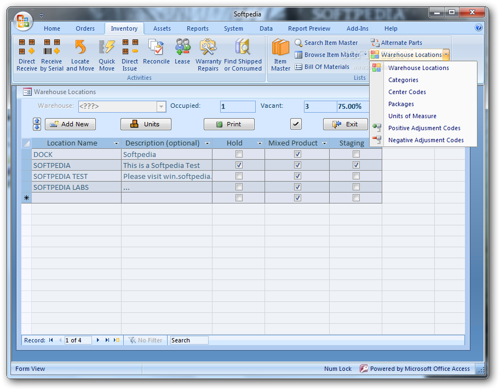The image size is (500, 390).
Task: Go to the next record
Action: point(98,340)
